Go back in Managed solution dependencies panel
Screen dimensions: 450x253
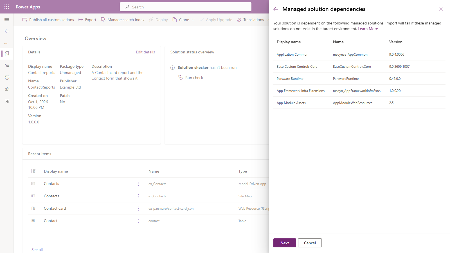pos(276,9)
